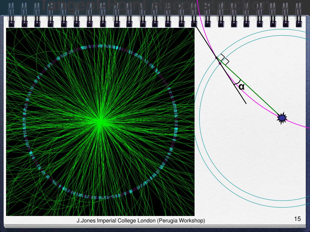Click the green track reconstruction image
The height and width of the screenshot is (232, 310).
100,122
